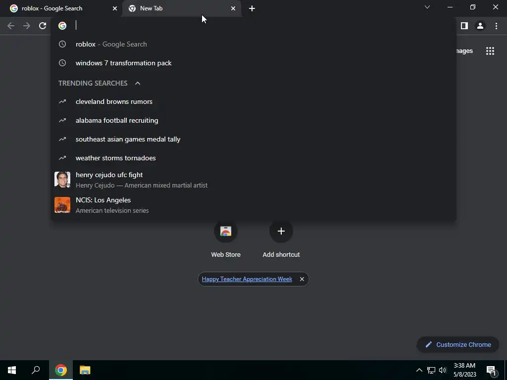The image size is (507, 380).
Task: Click the Add shortcut plus button
Action: tap(281, 231)
